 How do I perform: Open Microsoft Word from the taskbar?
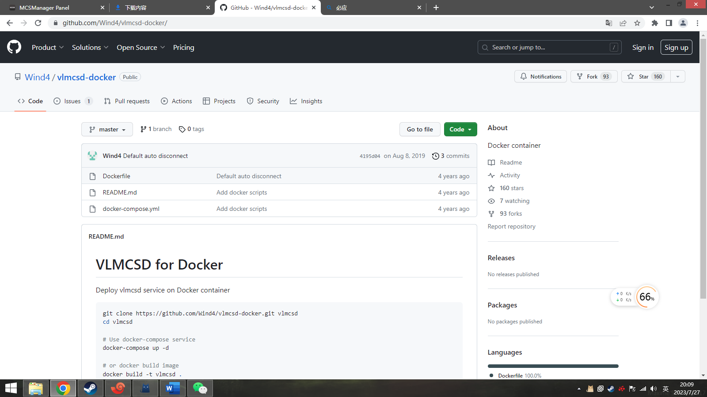[173, 388]
